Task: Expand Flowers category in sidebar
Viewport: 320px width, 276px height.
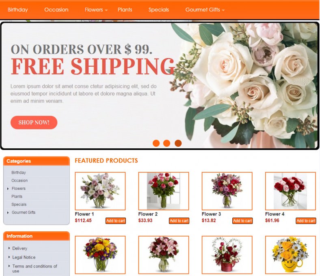Action: [8, 189]
